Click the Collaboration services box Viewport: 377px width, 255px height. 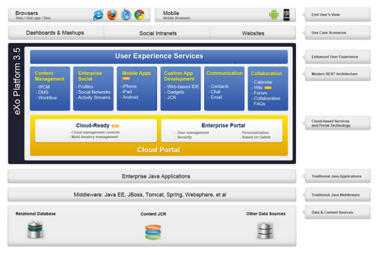click(x=268, y=89)
